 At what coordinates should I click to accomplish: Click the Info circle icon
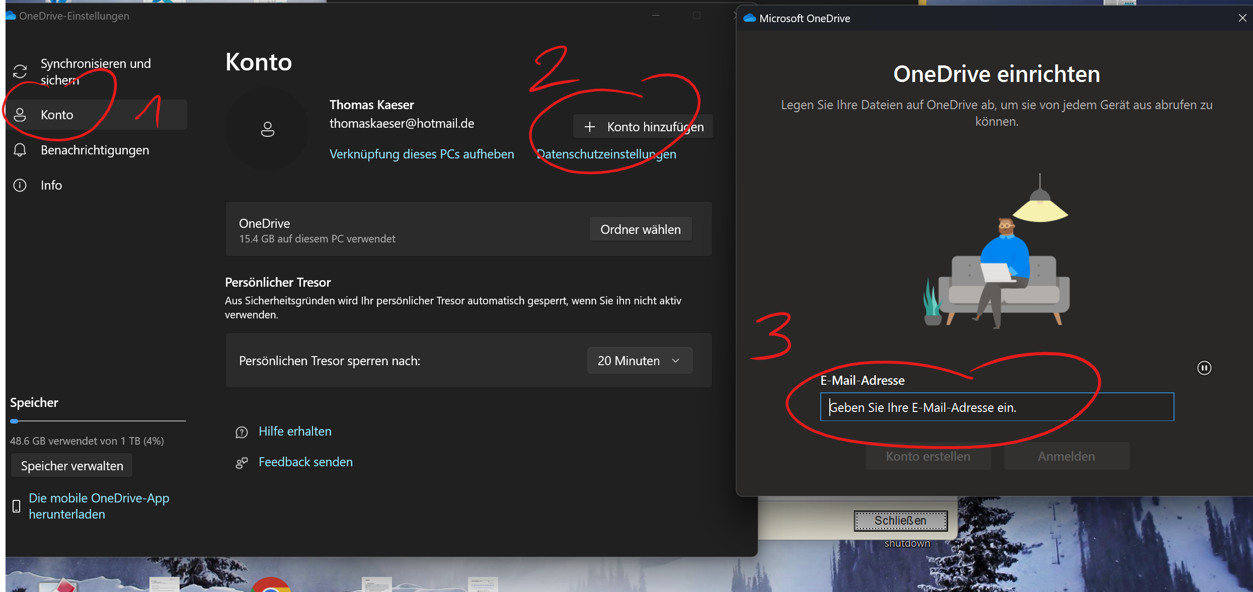[x=20, y=185]
